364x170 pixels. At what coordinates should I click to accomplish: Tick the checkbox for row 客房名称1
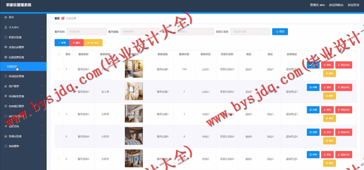coord(59,69)
